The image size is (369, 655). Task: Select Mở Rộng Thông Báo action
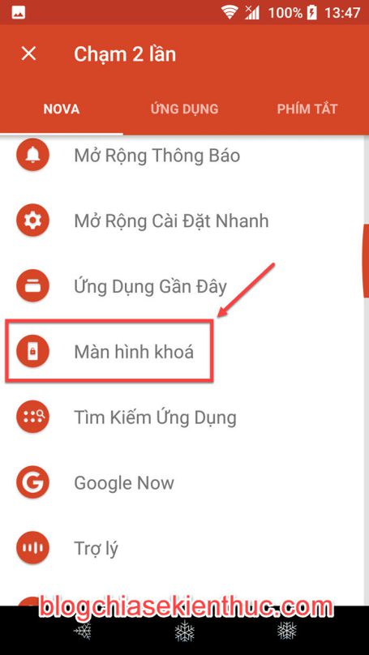184,156
